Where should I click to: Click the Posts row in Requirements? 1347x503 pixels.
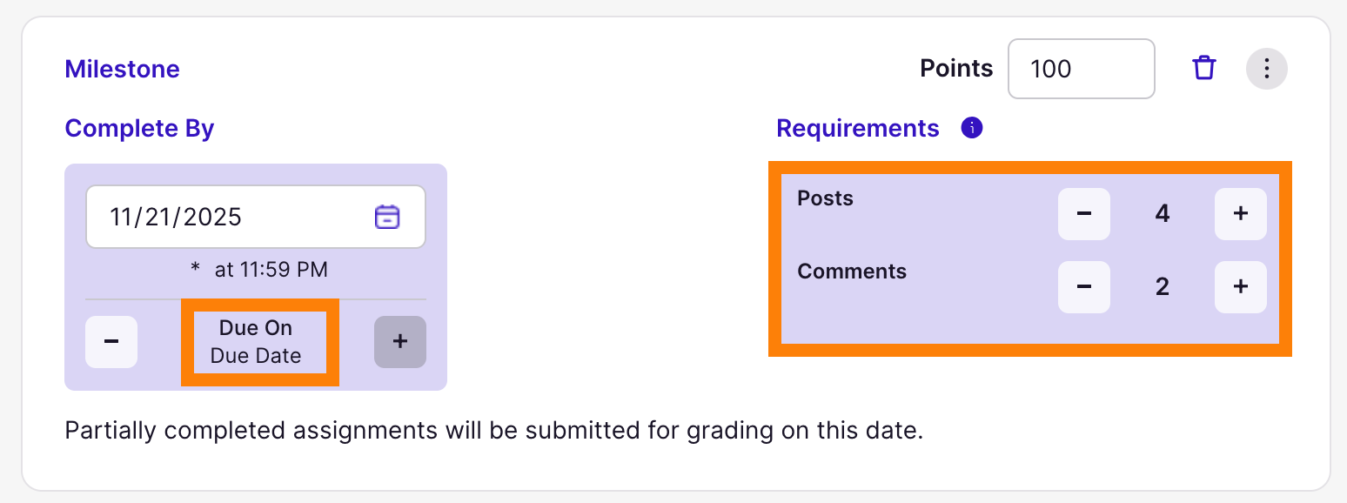point(823,198)
